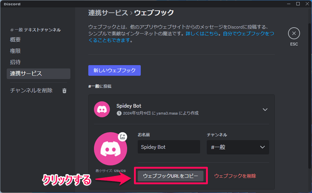This screenshot has width=312, height=193.
Task: Open the チャンネル #一般 dropdown
Action: 238,147
